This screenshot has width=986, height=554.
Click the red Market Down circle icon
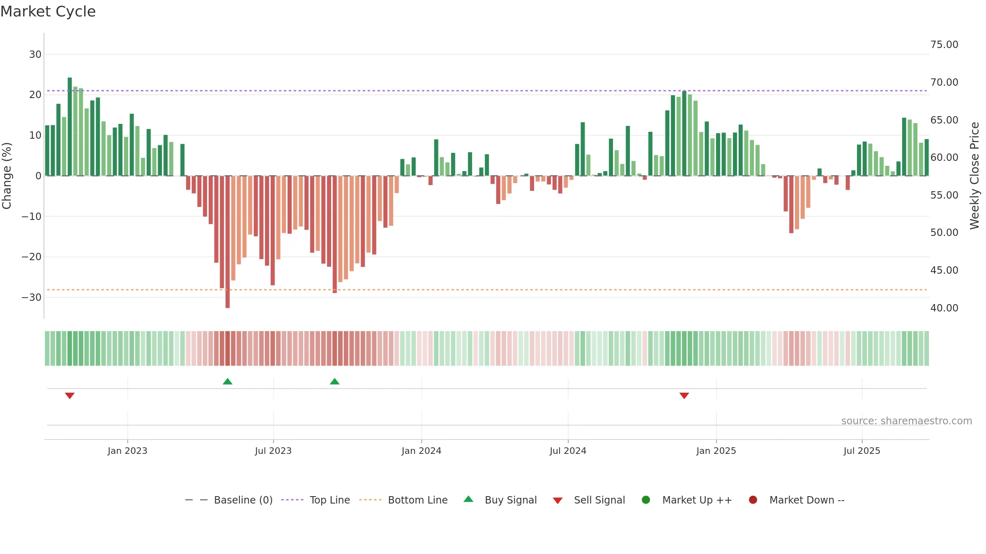[x=753, y=500]
